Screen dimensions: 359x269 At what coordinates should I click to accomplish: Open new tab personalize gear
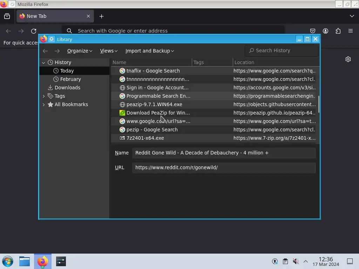click(x=348, y=59)
